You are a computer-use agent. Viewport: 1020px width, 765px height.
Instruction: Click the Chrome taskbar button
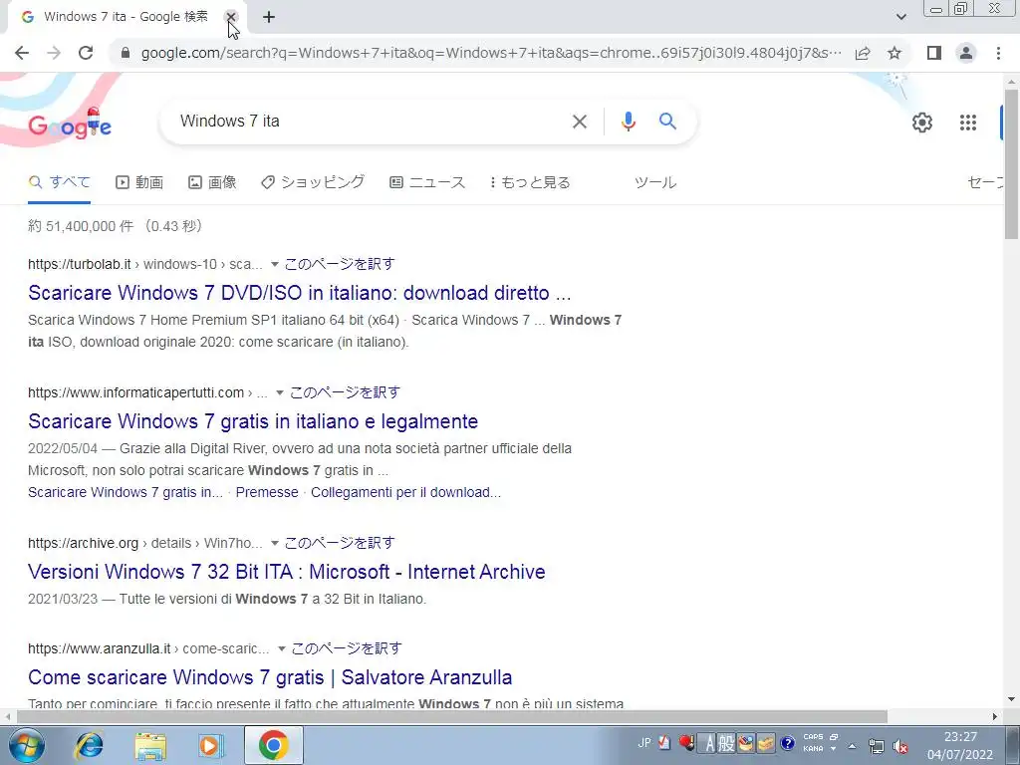[x=274, y=745]
